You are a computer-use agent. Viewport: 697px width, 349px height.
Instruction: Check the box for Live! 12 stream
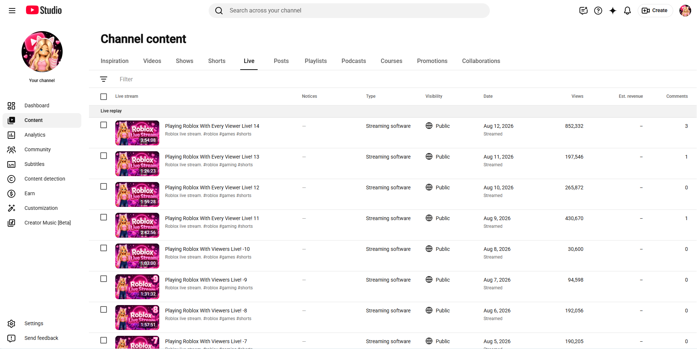tap(104, 186)
